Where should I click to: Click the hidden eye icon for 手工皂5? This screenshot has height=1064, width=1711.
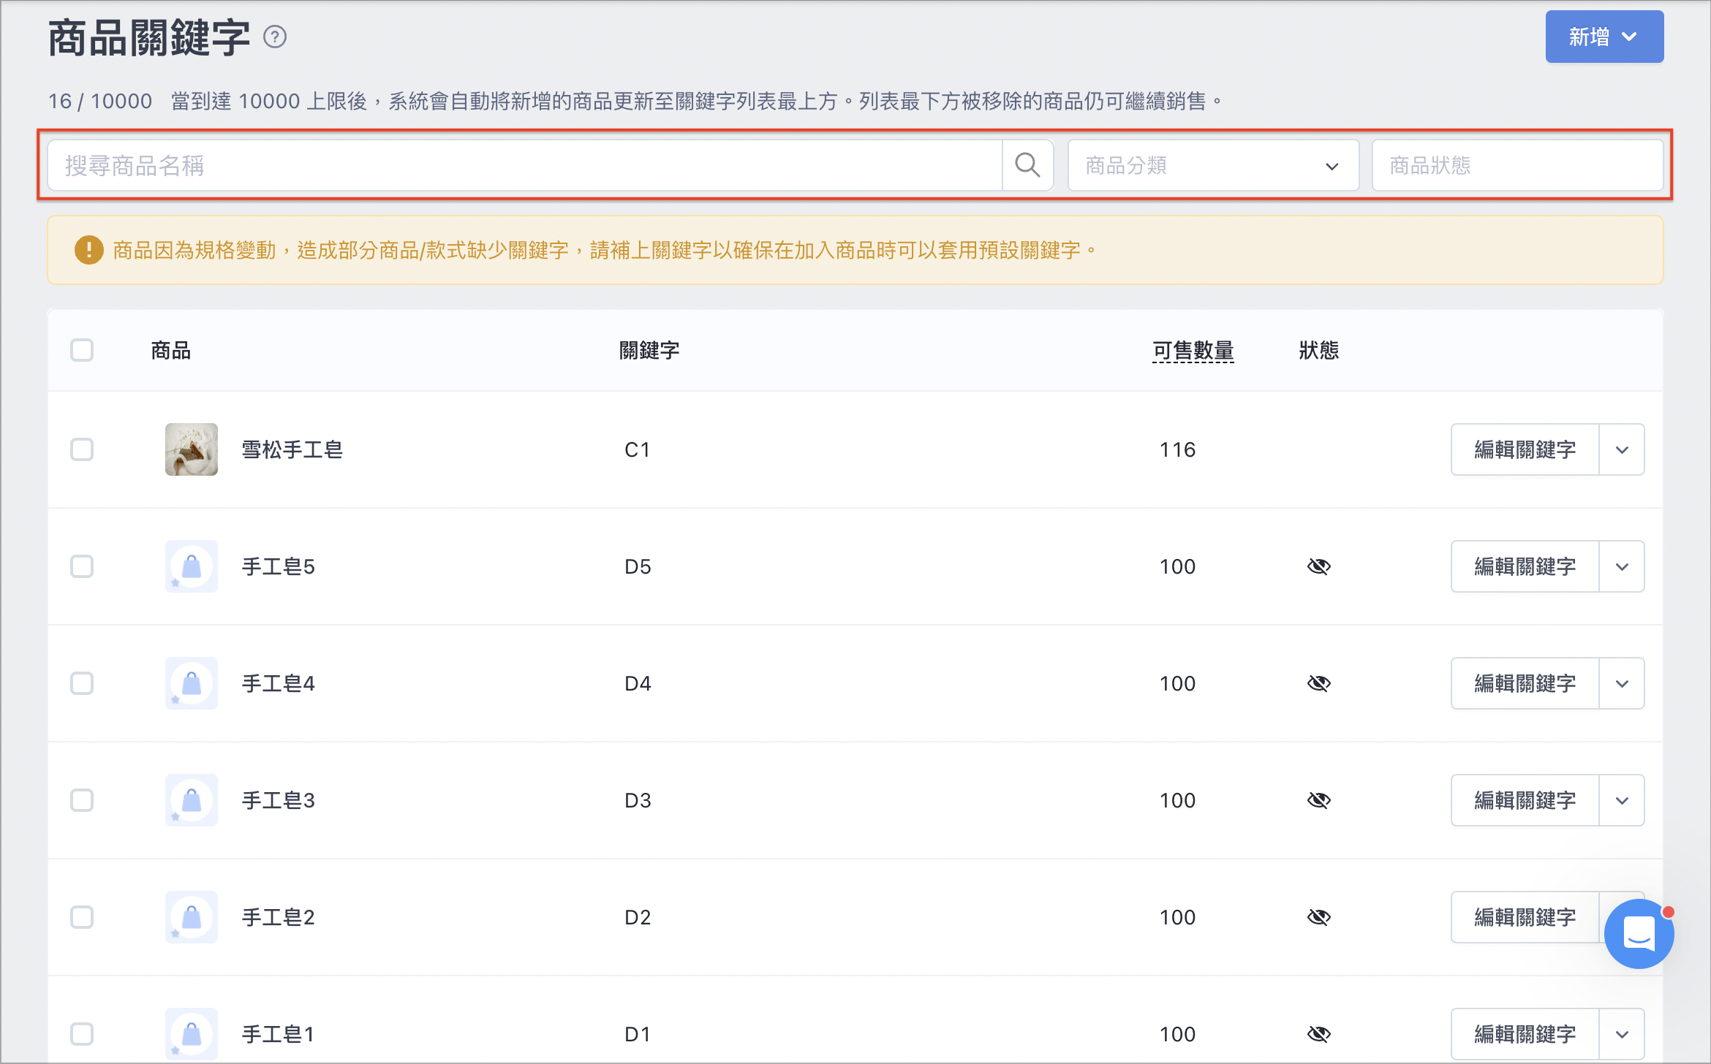coord(1318,566)
